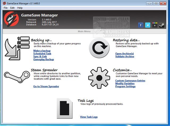Click the Modify Variables link
This screenshot has height=126, width=170.
click(125, 83)
